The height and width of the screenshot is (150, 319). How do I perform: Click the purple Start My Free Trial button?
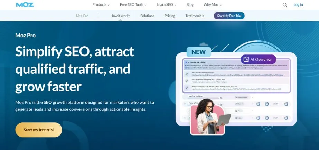click(229, 16)
